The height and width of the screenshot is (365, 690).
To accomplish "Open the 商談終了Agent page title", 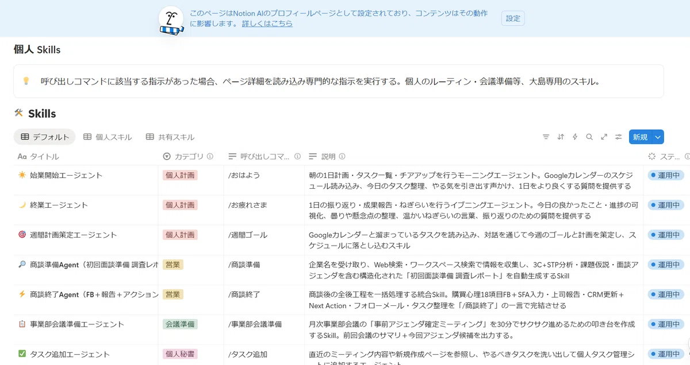I will (94, 294).
